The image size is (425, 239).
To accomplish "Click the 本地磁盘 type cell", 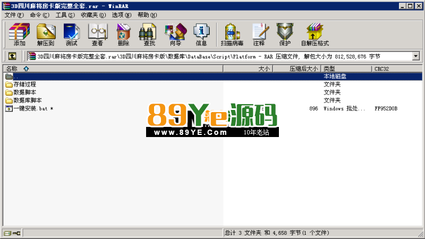I will [335, 76].
